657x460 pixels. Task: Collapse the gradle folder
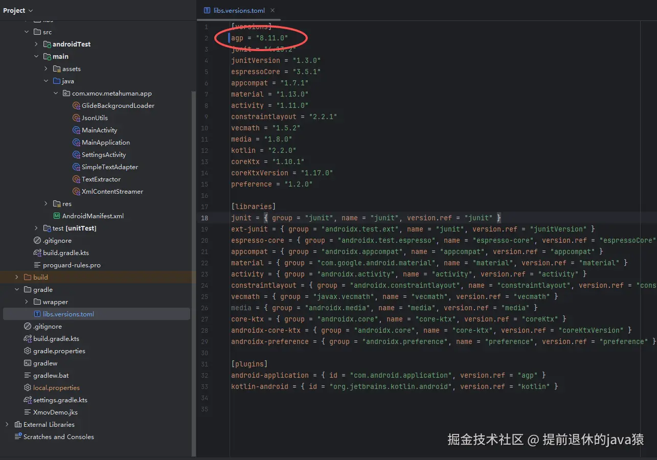[x=17, y=290]
